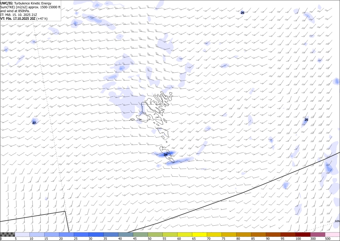
Task: Click the checkered 0–5 legend swatch
Action: point(7,235)
